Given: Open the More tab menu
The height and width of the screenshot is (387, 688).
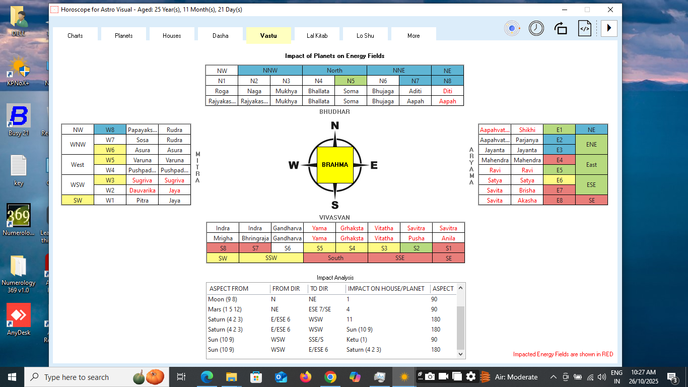Looking at the screenshot, I should (414, 36).
